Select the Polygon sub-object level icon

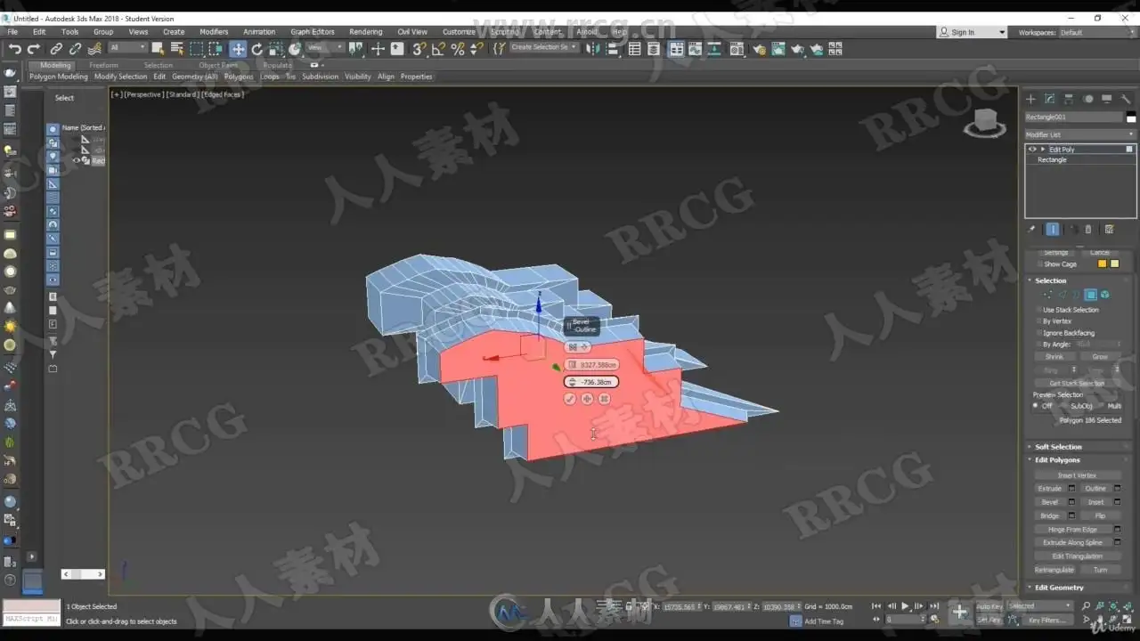click(1090, 295)
